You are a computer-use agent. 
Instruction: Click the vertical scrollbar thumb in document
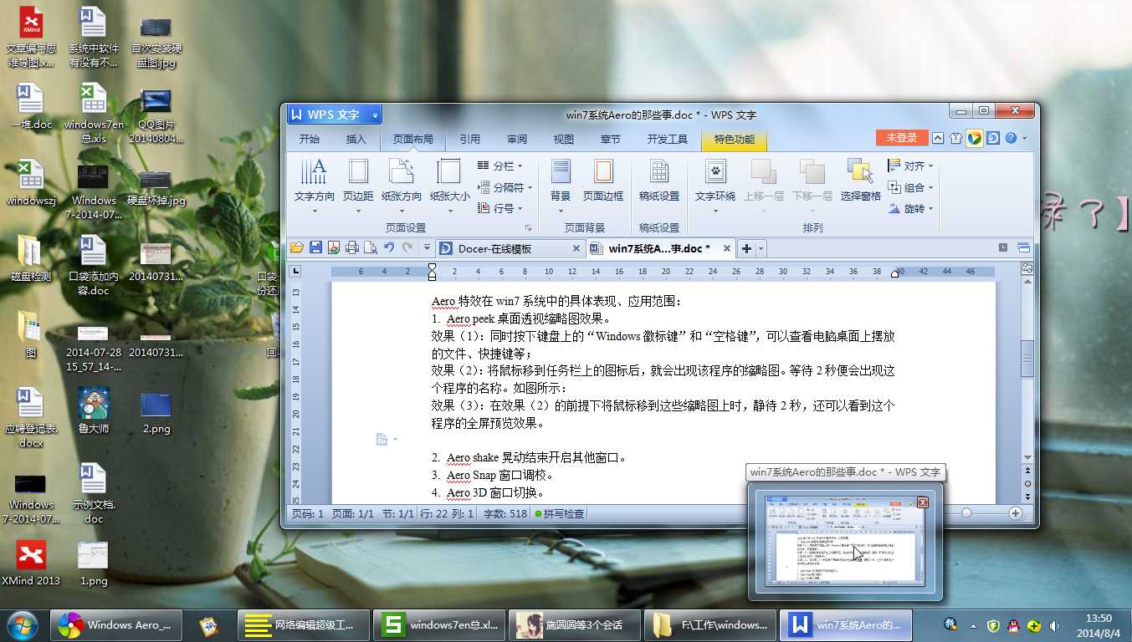[1027, 359]
